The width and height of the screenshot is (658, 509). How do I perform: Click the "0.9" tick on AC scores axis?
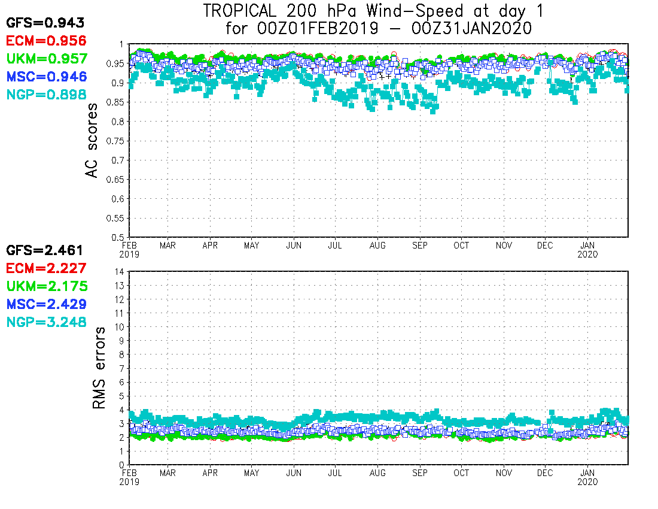point(118,83)
